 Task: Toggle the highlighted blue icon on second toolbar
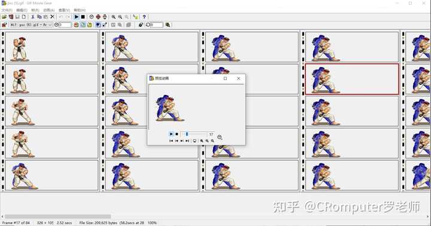(x=98, y=25)
